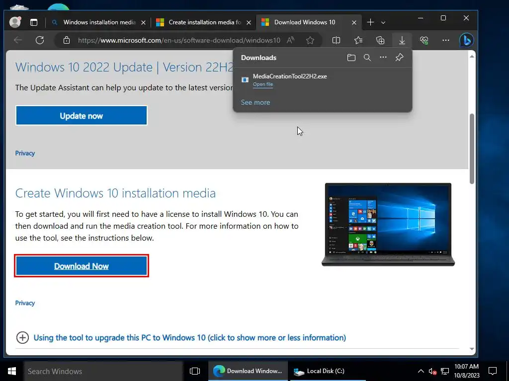Close the Download Windows 10 tab
Viewport: 509px width, 381px height.
pos(354,22)
